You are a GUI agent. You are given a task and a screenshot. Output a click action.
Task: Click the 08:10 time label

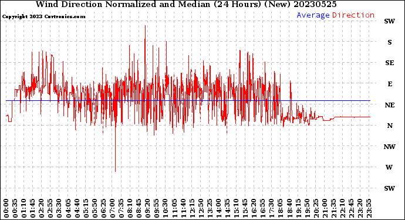[130, 208]
